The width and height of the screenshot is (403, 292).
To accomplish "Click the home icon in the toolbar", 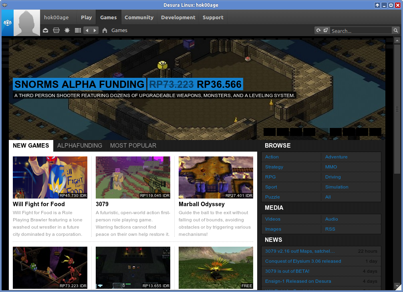I will (x=105, y=30).
